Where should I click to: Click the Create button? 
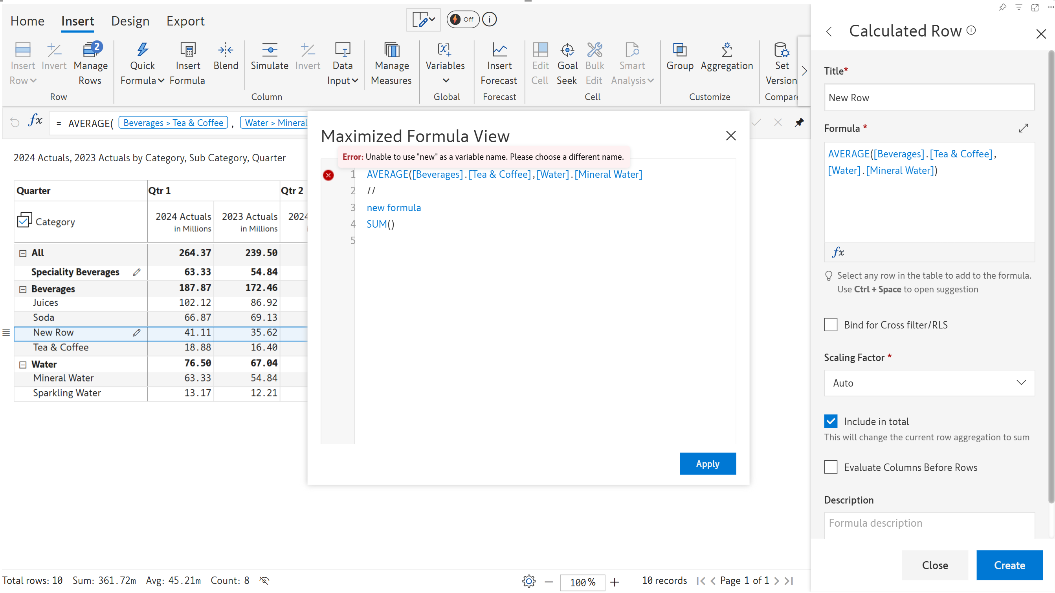[x=1009, y=565]
